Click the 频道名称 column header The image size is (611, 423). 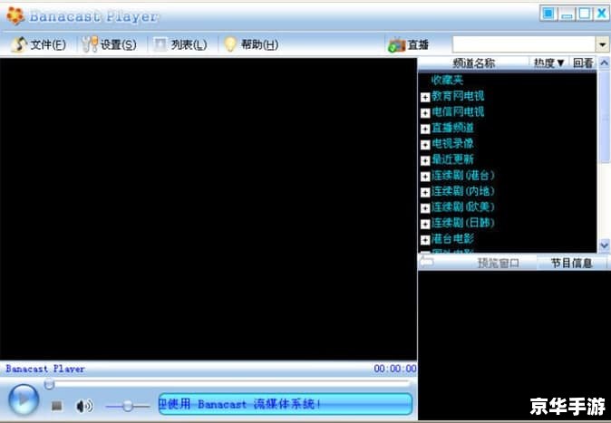(473, 63)
